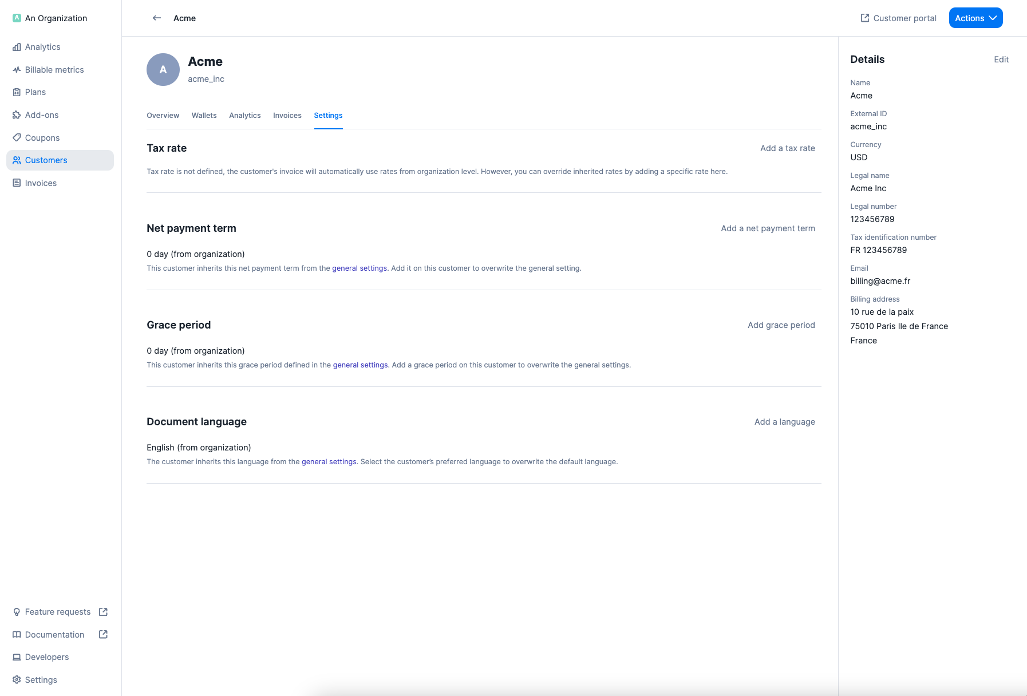This screenshot has width=1027, height=696.
Task: Open Feature requests link
Action: coord(60,612)
